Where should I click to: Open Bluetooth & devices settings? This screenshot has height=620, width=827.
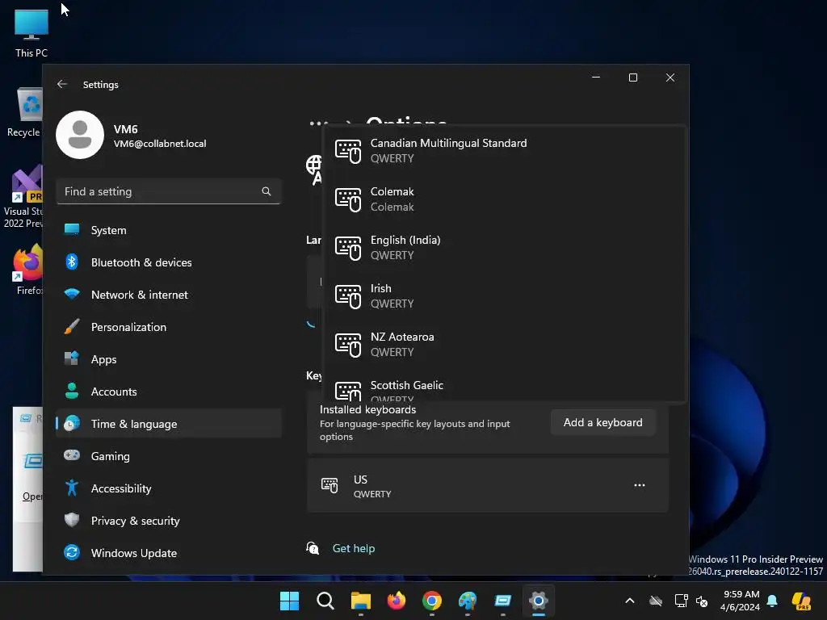point(168,262)
